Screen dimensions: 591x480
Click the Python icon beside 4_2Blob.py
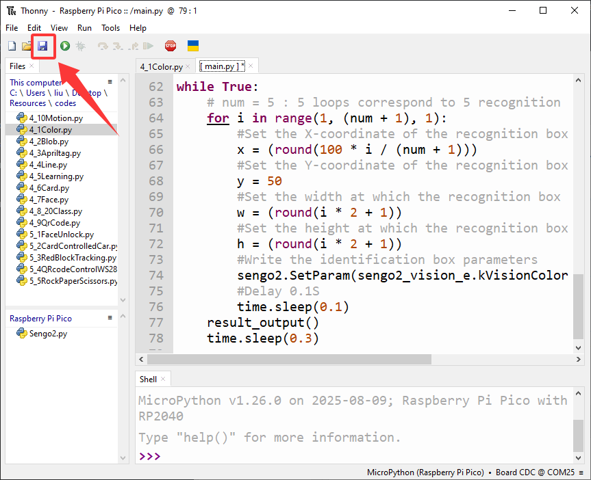[x=22, y=141]
